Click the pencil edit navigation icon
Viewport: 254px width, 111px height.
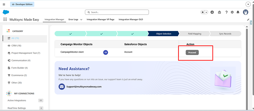point(248,20)
